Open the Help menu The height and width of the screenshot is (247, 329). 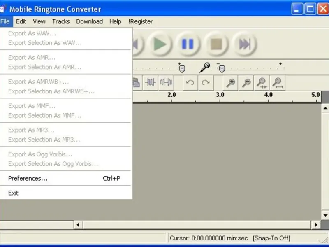click(115, 21)
